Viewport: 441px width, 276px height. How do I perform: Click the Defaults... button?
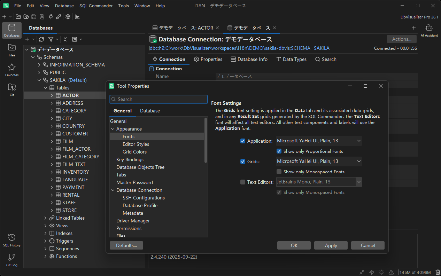point(126,245)
